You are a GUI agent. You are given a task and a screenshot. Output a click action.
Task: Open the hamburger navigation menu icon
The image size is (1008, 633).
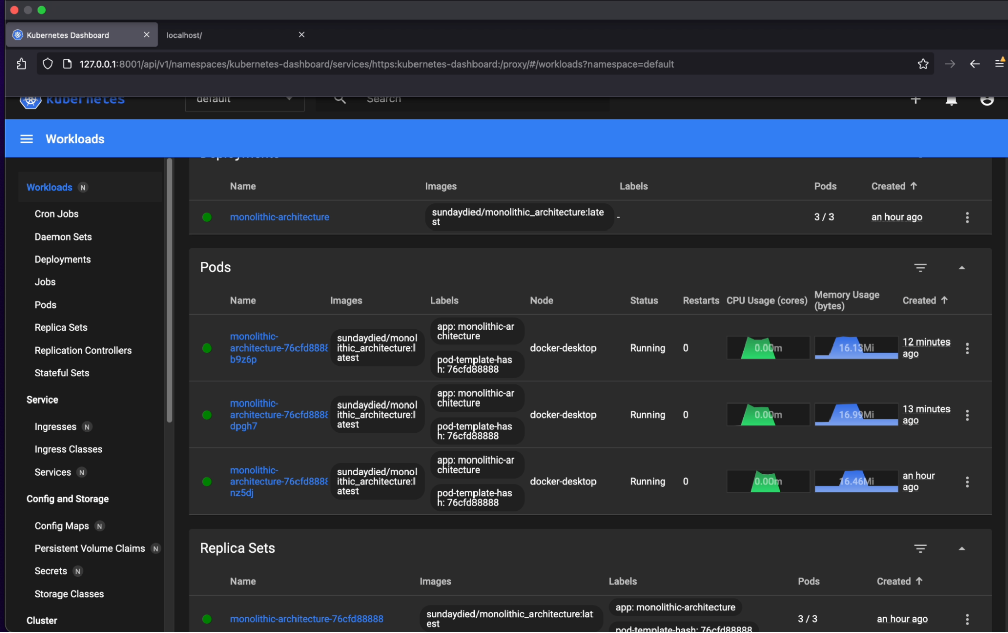[26, 139]
